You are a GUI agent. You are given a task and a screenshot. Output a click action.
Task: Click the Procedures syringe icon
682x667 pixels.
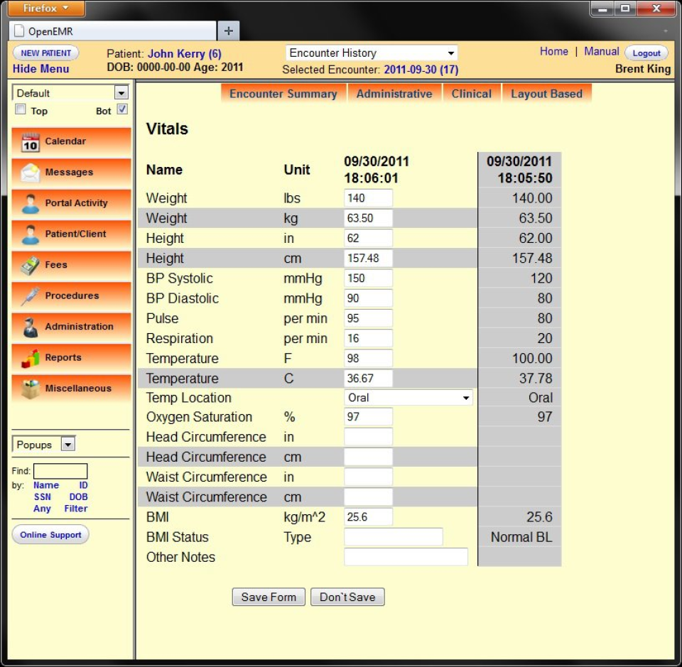click(x=31, y=296)
